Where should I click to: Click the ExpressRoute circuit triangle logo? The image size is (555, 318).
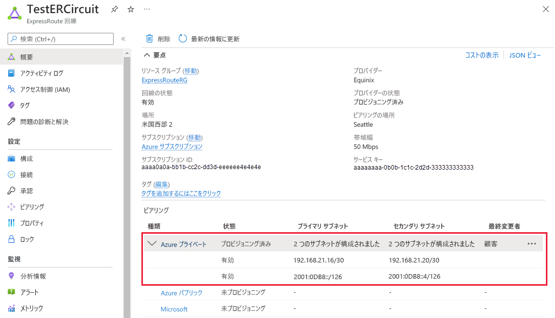[15, 14]
